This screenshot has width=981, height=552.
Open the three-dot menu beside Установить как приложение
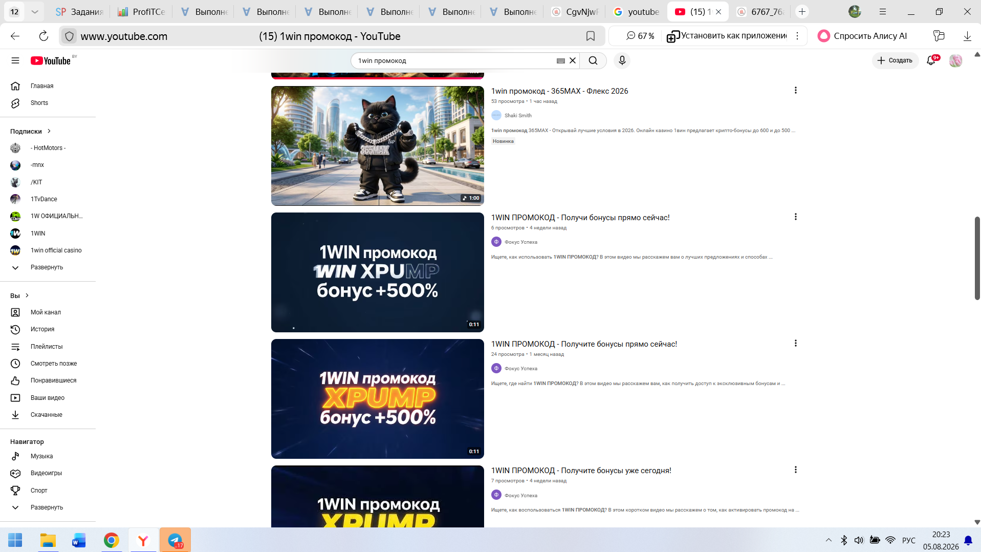coord(797,36)
